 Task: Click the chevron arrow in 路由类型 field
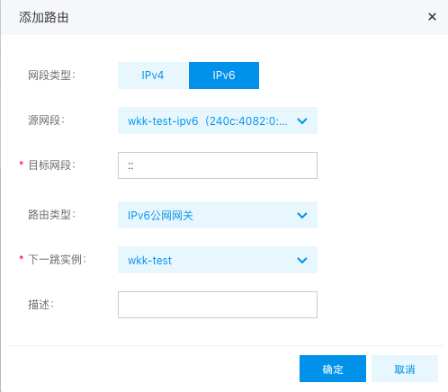tap(302, 216)
